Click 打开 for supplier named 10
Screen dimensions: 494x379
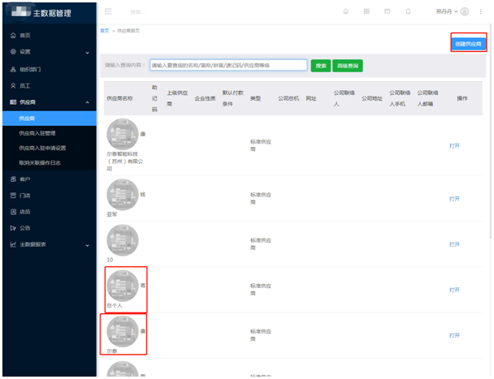[x=454, y=244]
